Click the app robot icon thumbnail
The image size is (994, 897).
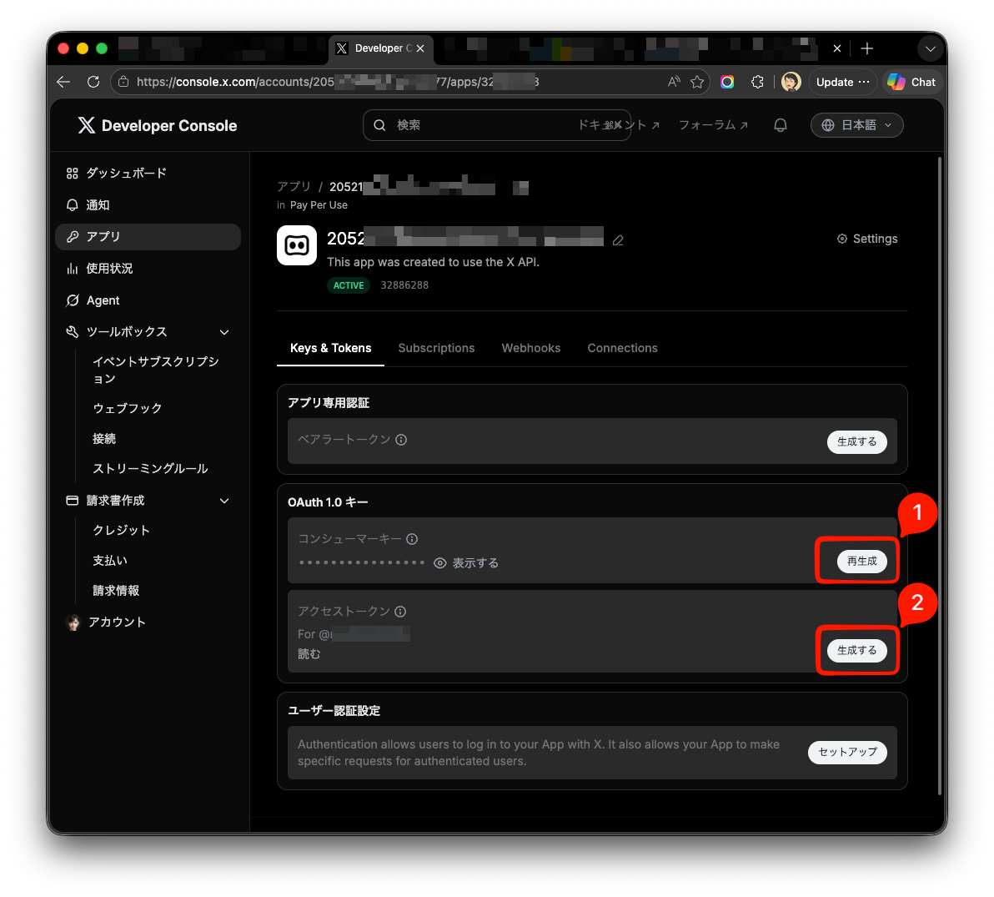(x=297, y=244)
